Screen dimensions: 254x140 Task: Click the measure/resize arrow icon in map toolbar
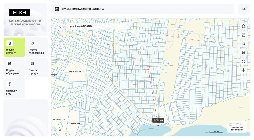[x=243, y=35]
